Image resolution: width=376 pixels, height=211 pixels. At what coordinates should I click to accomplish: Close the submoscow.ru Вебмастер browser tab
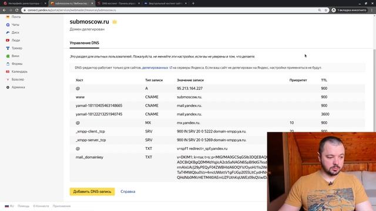click(92, 4)
